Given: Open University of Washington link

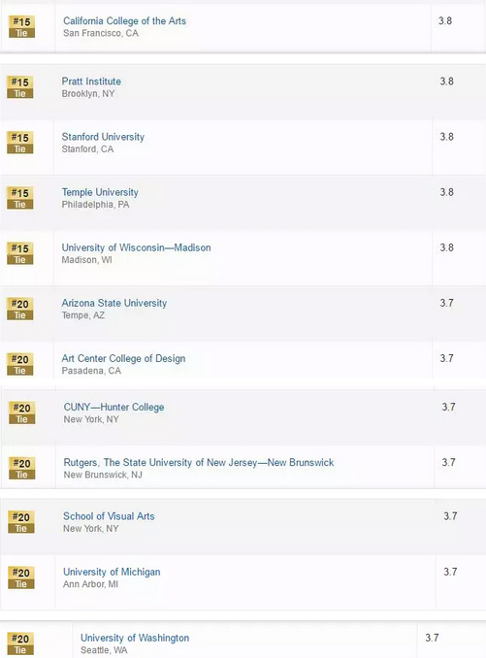Looking at the screenshot, I should (x=135, y=638).
